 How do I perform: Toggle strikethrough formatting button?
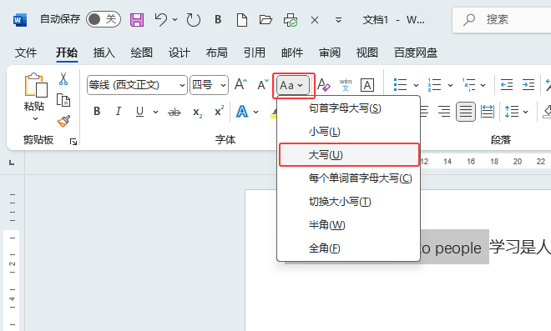[174, 113]
